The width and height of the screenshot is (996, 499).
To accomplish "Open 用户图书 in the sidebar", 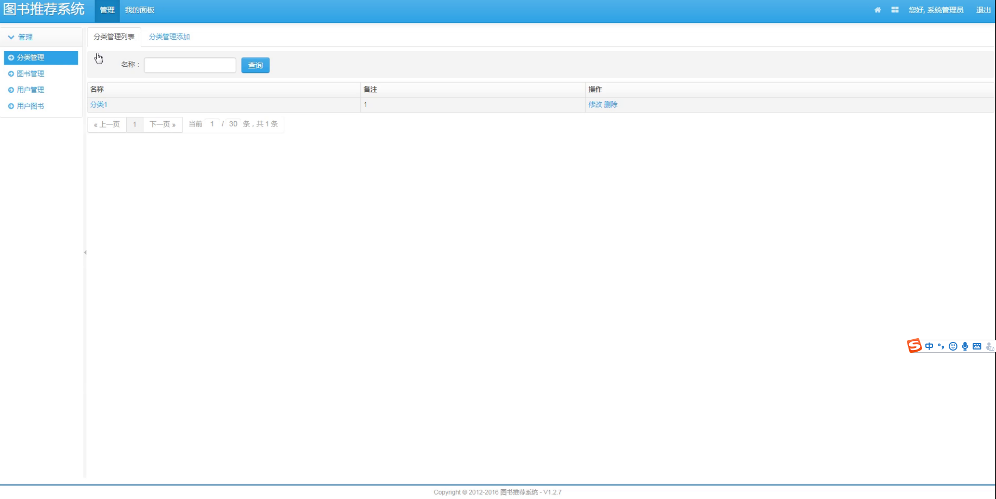I will point(30,107).
